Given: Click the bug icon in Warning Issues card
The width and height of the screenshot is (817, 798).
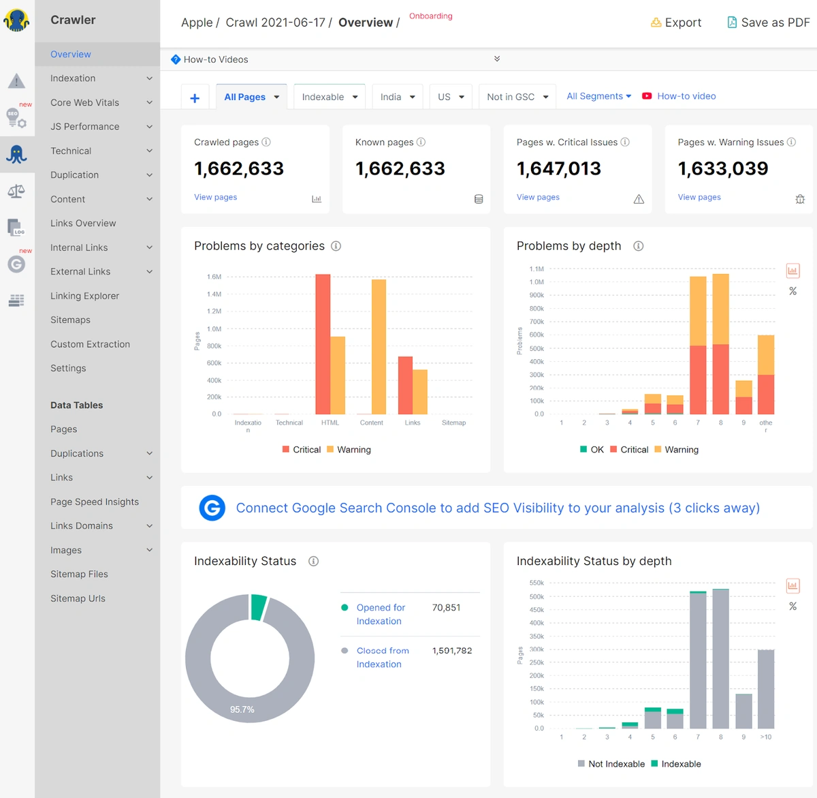Looking at the screenshot, I should (800, 199).
